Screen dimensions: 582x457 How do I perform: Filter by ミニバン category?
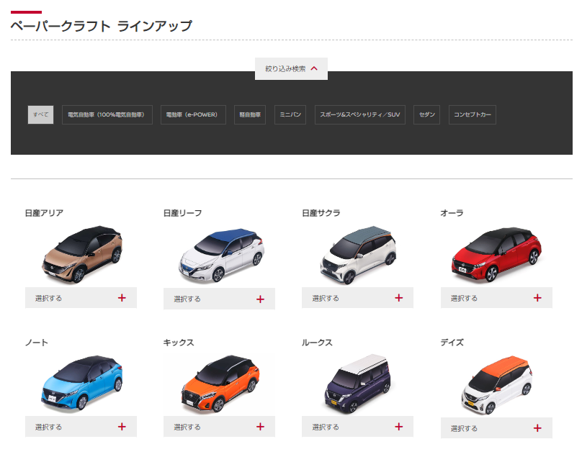tap(290, 114)
